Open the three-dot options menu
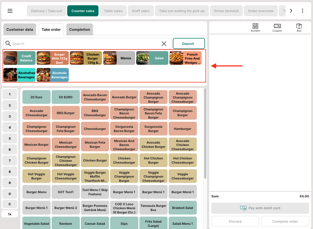Image resolution: width=313 pixels, height=229 pixels. (302, 11)
